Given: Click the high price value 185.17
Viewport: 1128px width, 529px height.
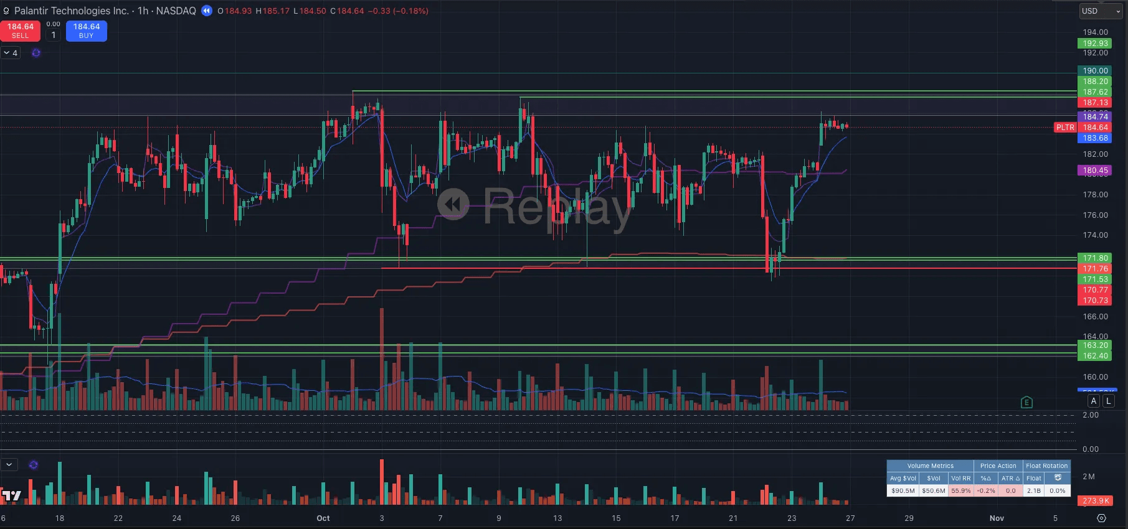Looking at the screenshot, I should 276,11.
